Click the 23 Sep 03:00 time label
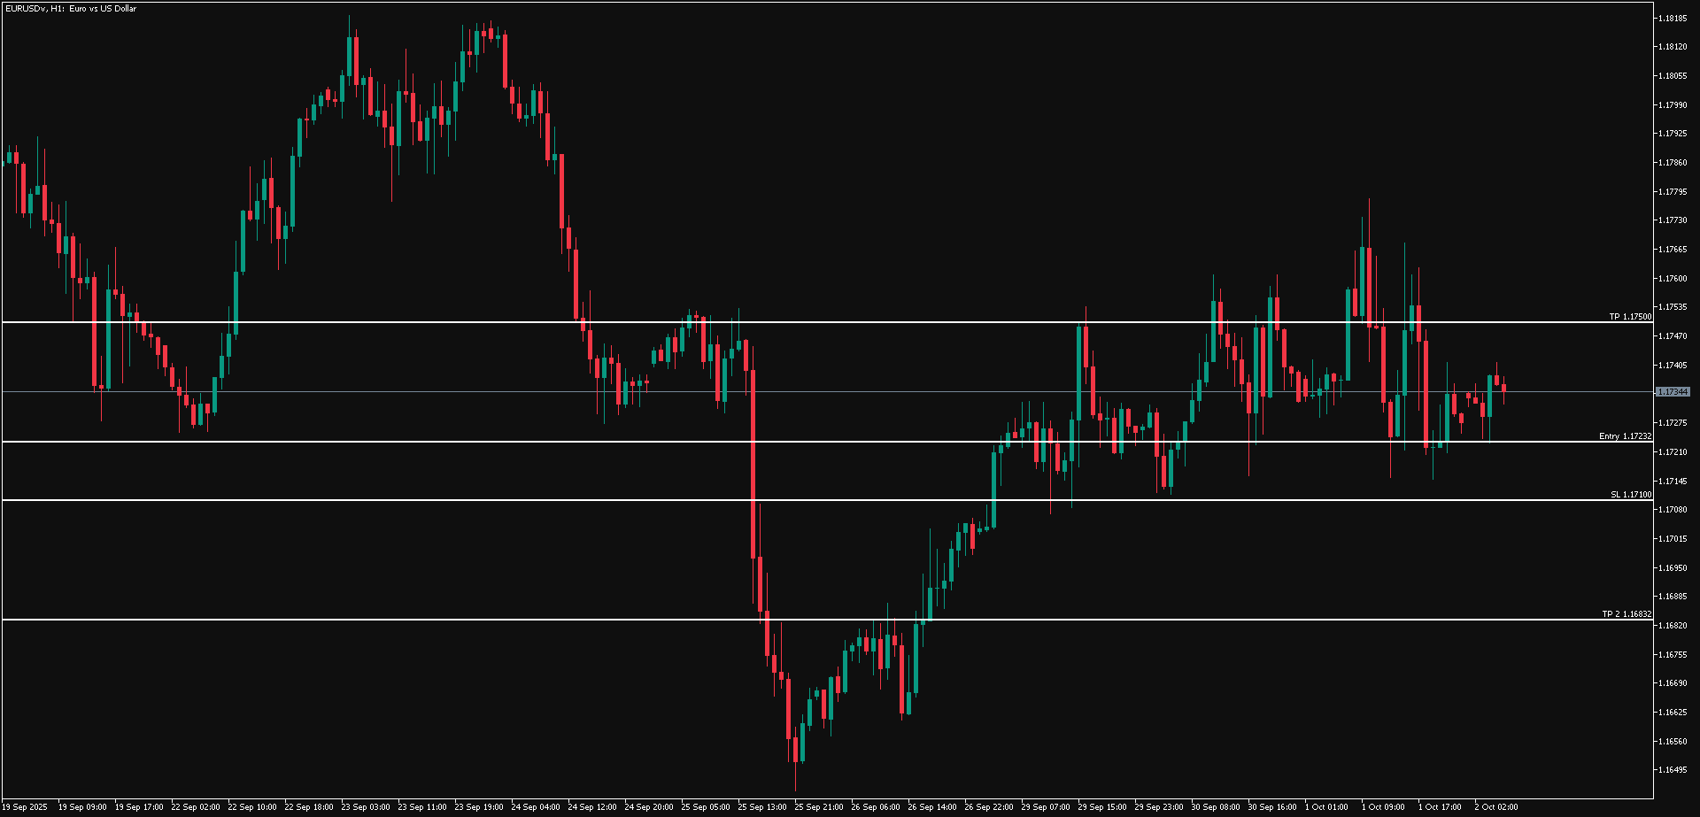The height and width of the screenshot is (817, 1700). [365, 806]
